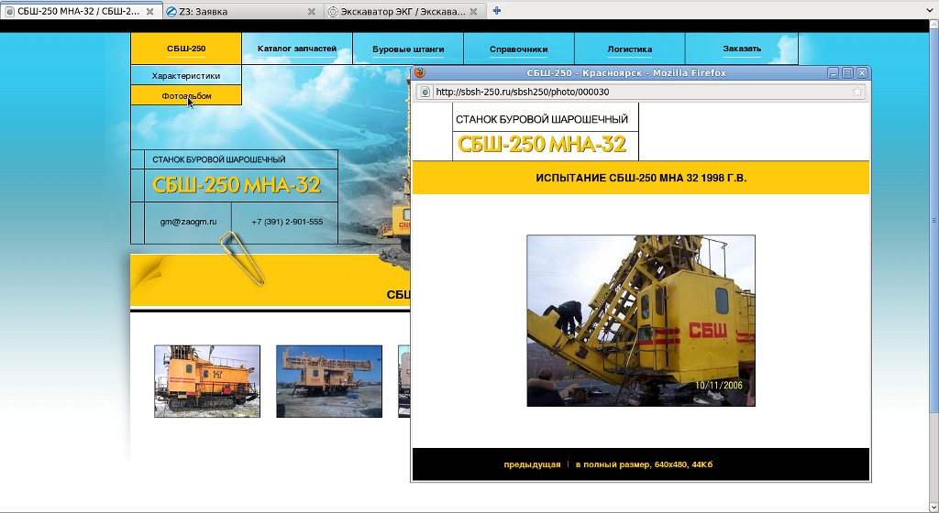Click the site identity icon in the popup URL bar
This screenshot has width=939, height=513.
point(425,92)
